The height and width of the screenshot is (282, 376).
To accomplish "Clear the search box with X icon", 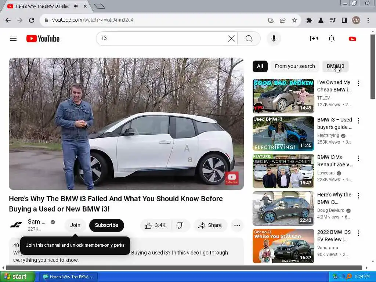I will (231, 38).
